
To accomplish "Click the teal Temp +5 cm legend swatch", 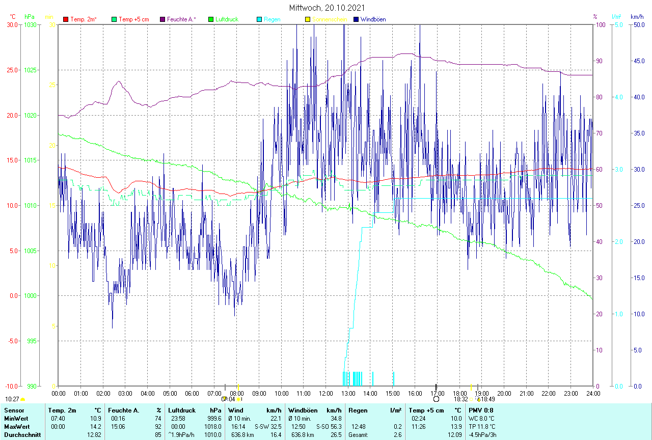I will 114,19.
